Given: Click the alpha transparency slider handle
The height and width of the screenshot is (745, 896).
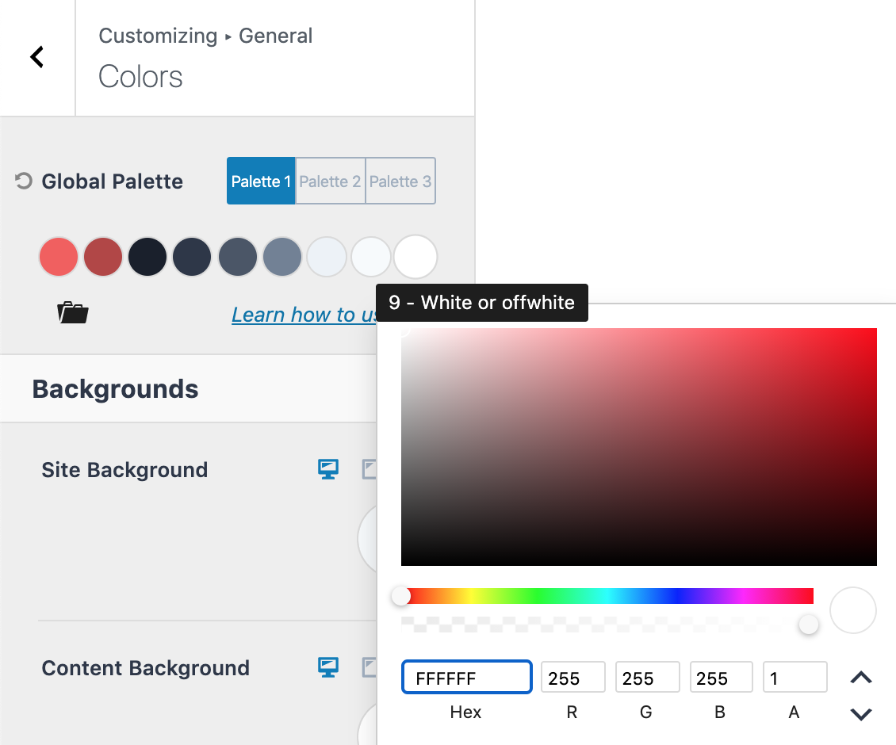Looking at the screenshot, I should coord(808,625).
